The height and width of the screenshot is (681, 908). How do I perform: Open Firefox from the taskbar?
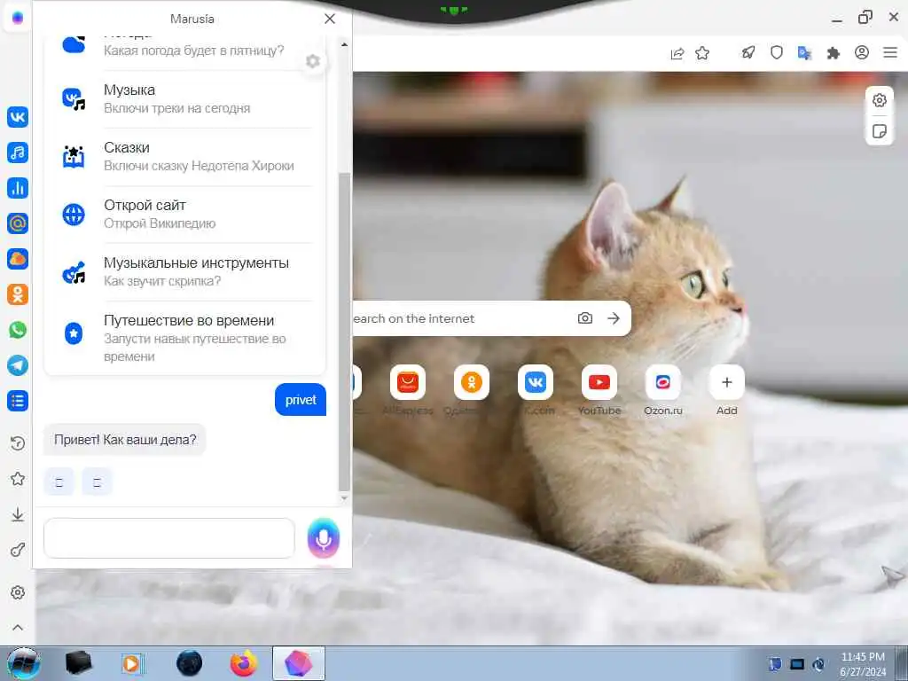click(244, 663)
